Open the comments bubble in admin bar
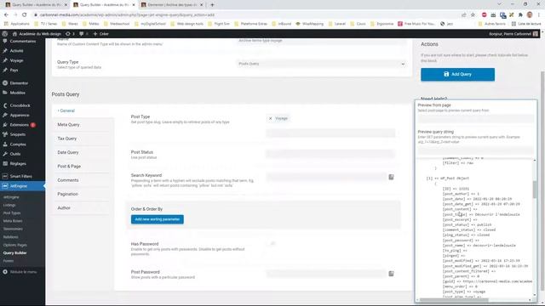Viewport: 545px width, 306px height. (82, 34)
